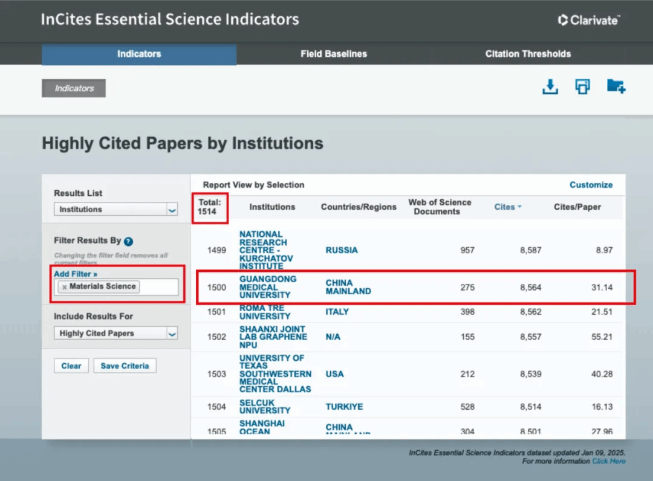This screenshot has height=481, width=653.
Task: Select the Indicators tab
Action: click(x=138, y=54)
